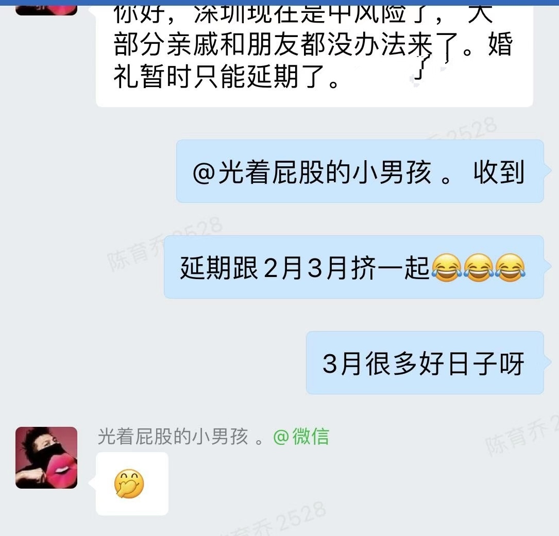This screenshot has width=559, height=536.
Task: Tap the word 收到 in the reply bubble
Action: tap(499, 172)
